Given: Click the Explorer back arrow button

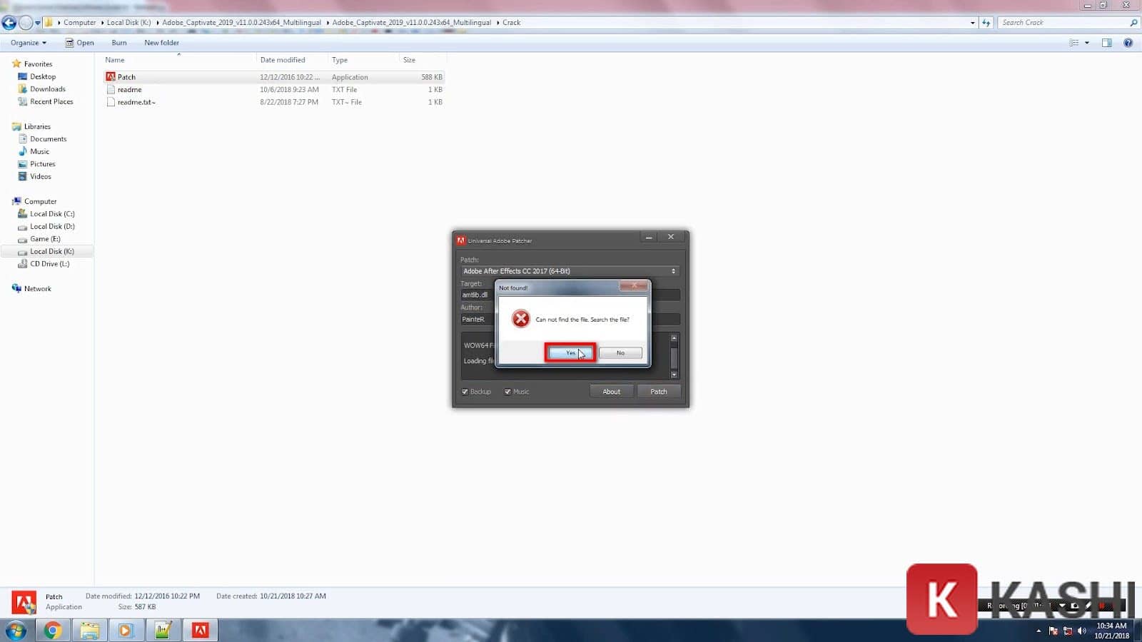Looking at the screenshot, I should pos(9,23).
